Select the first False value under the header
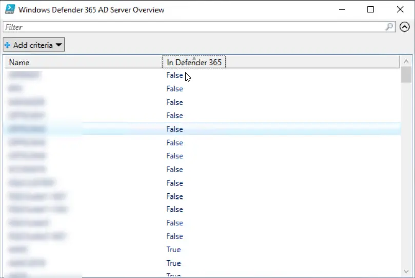 click(175, 75)
